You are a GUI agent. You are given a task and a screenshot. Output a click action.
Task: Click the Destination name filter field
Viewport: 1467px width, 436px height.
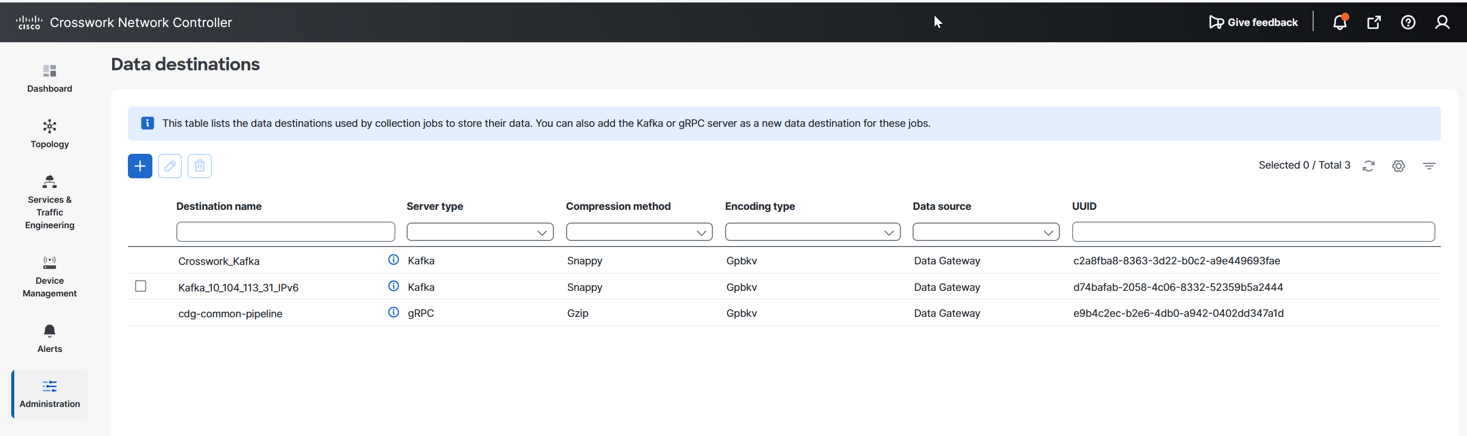285,232
